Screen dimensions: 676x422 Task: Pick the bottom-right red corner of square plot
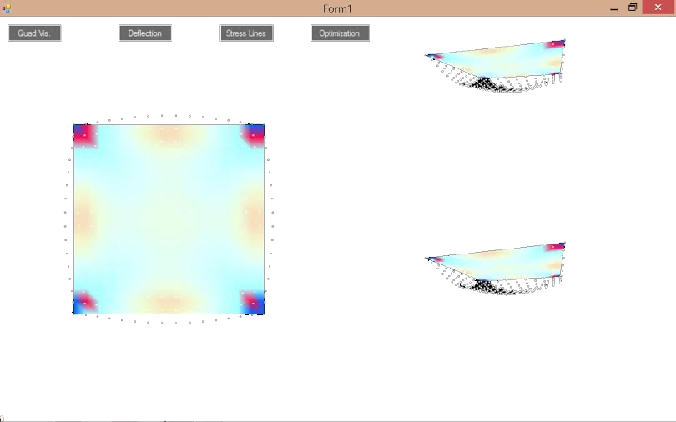253,303
